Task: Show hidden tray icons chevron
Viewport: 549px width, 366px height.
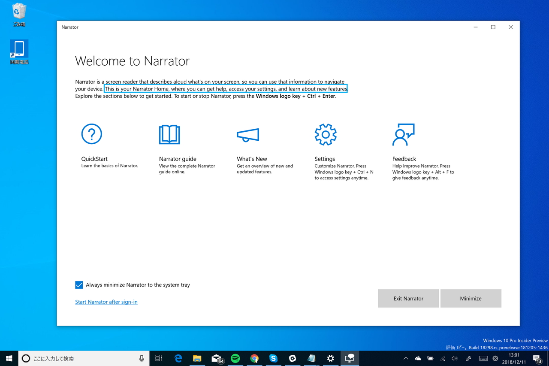Action: point(406,359)
